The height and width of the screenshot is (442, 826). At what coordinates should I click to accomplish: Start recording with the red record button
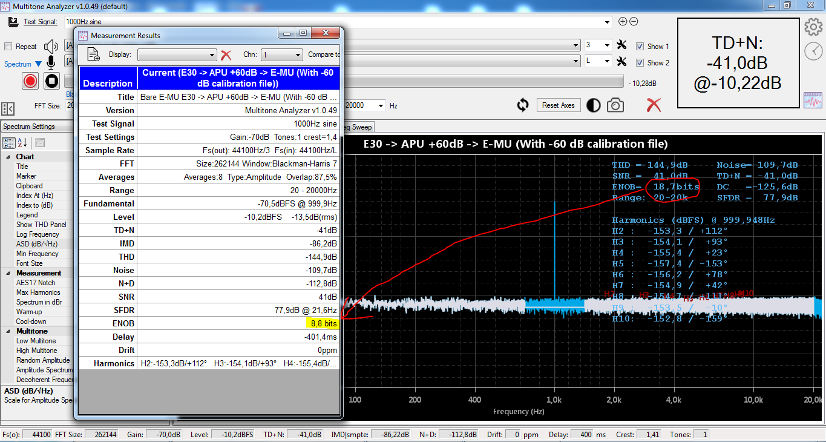[x=30, y=81]
